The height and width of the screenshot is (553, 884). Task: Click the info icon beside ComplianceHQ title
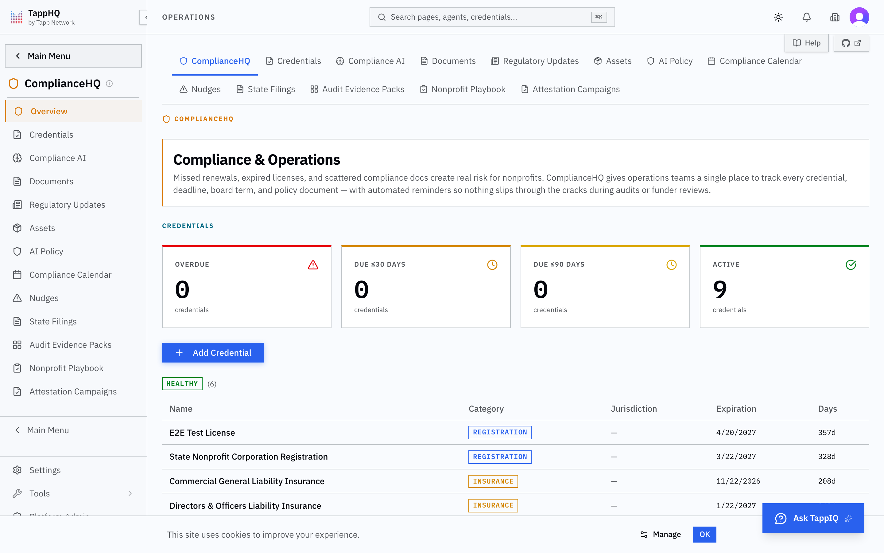pyautogui.click(x=109, y=84)
